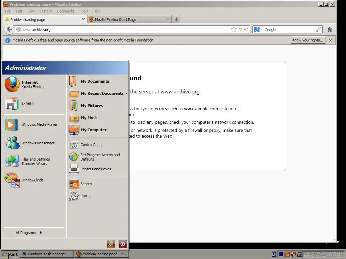Open Printers and Faxes
This screenshot has width=346, height=259.
[x=98, y=169]
